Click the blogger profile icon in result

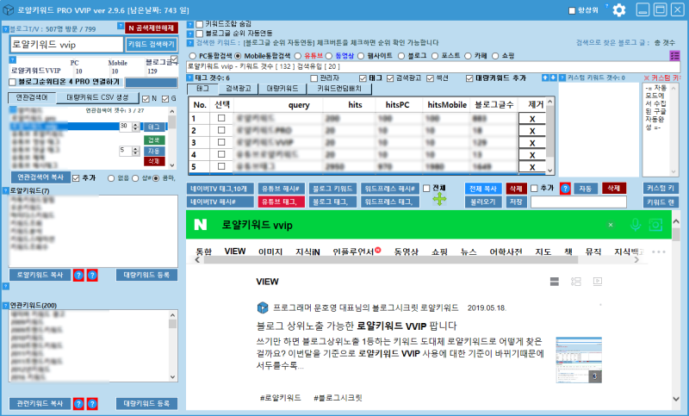(263, 307)
